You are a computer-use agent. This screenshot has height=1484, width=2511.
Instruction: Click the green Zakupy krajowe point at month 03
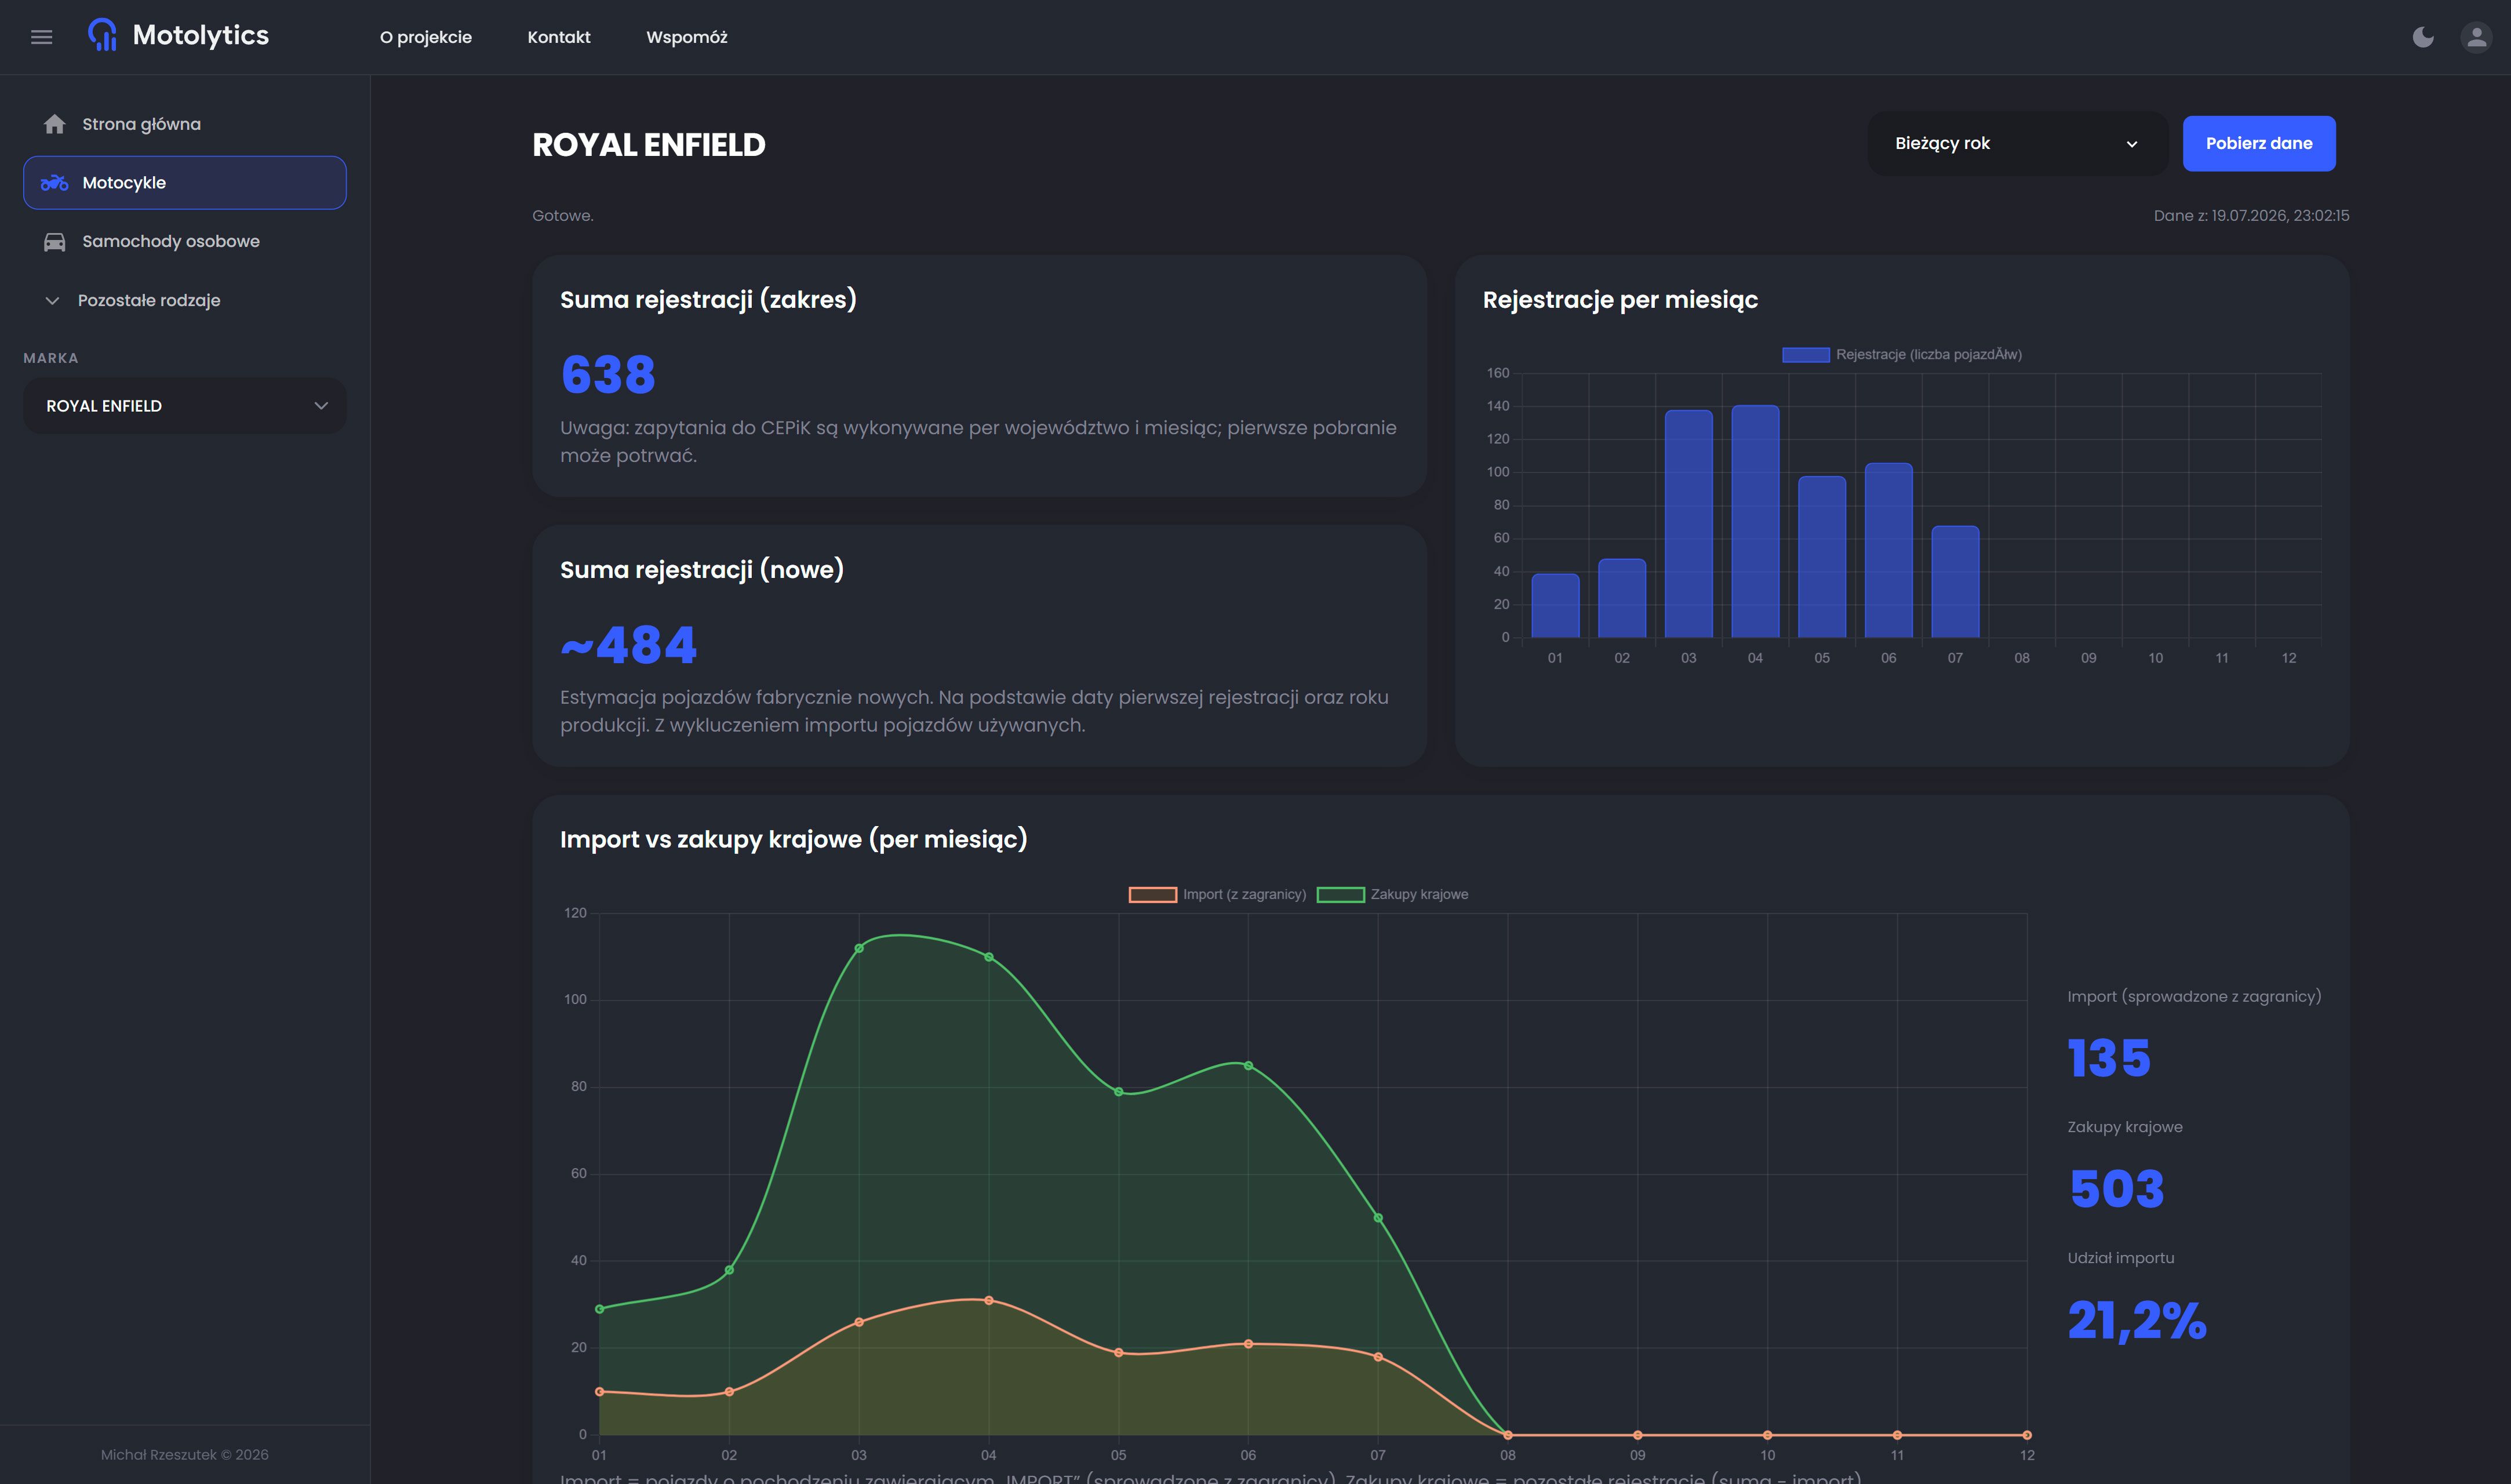click(858, 948)
